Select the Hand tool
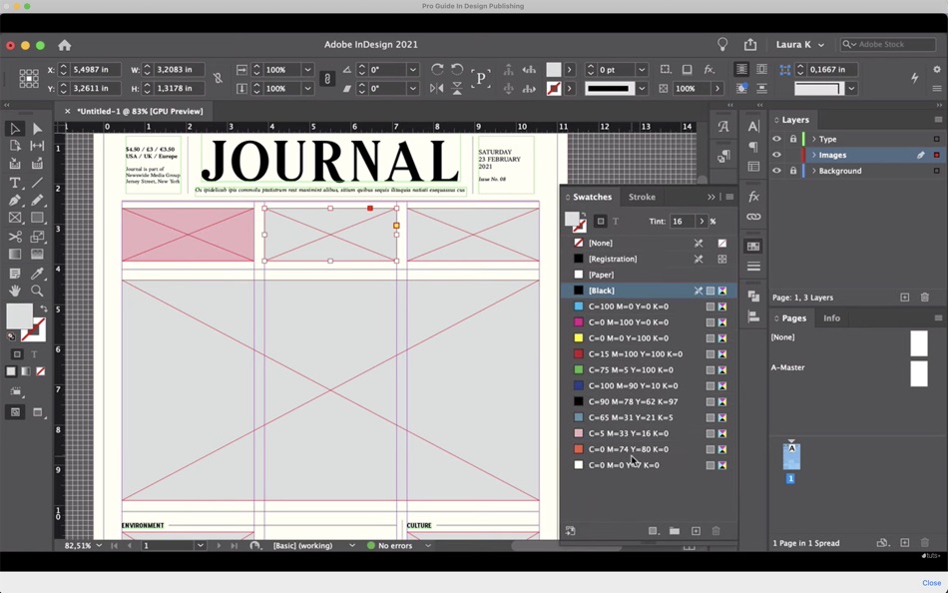The image size is (948, 593). point(15,291)
